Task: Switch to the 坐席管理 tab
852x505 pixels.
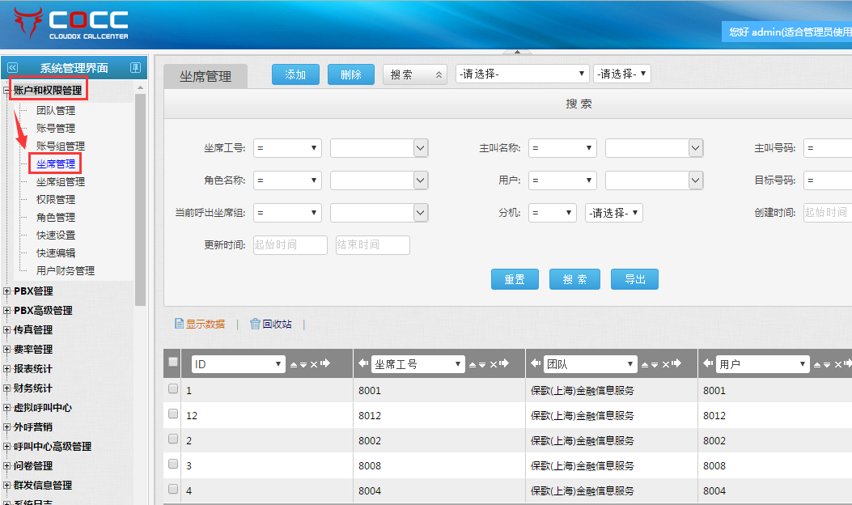Action: (206, 76)
